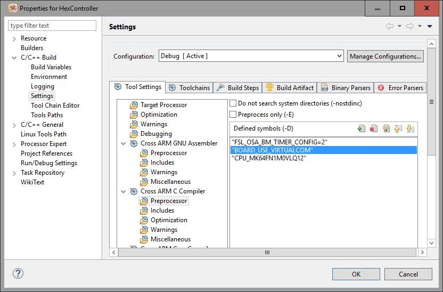Click the Add defined symbol icon
This screenshot has width=443, height=292.
(362, 128)
